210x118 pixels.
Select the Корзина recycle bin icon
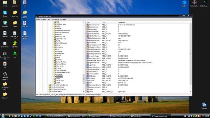tap(204, 106)
